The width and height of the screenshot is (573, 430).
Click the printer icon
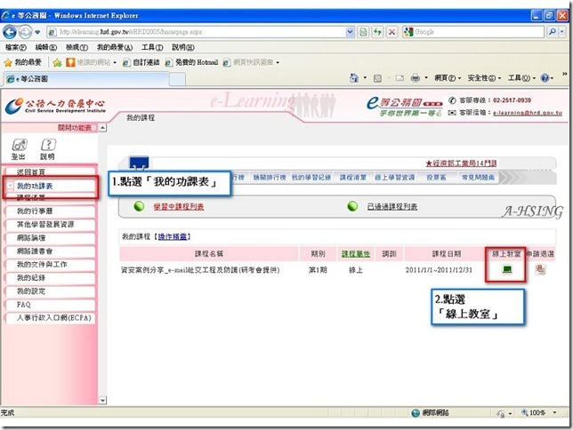coord(416,78)
